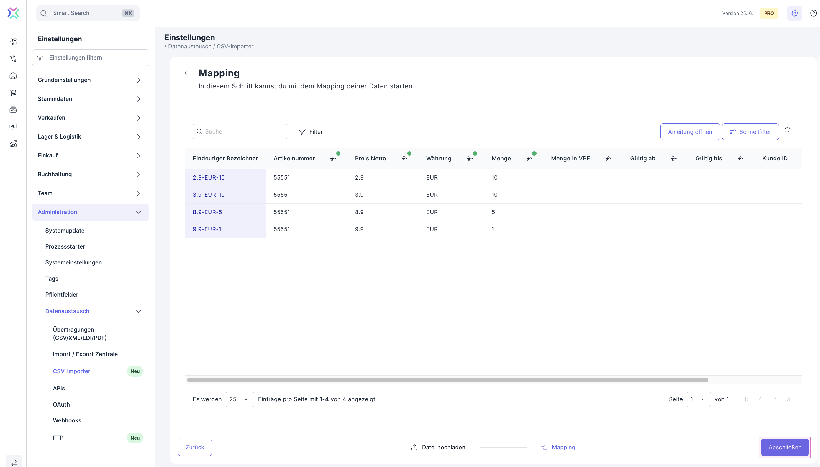
Task: Open the dashboard grid icon in sidebar
Action: pos(13,42)
